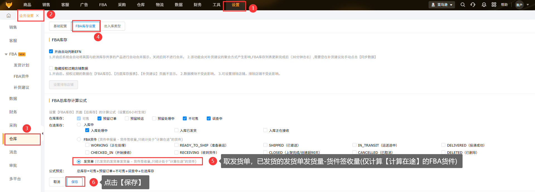Open the 工具 top menu

(217, 5)
